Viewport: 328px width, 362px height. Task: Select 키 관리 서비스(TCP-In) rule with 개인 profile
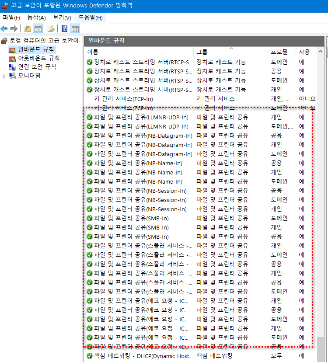[123, 99]
